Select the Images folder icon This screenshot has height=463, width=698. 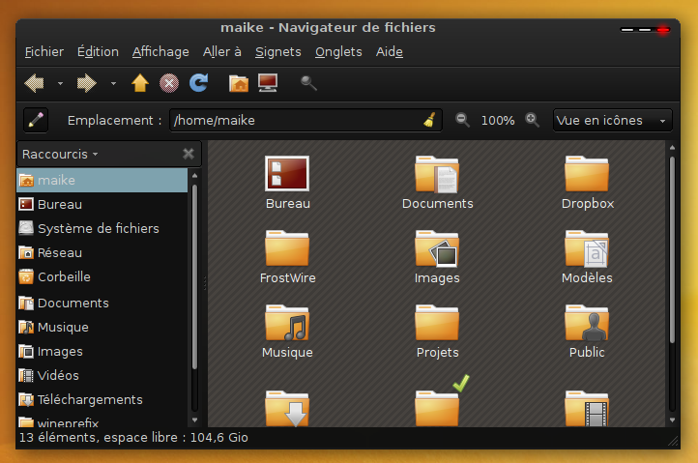[x=437, y=248]
